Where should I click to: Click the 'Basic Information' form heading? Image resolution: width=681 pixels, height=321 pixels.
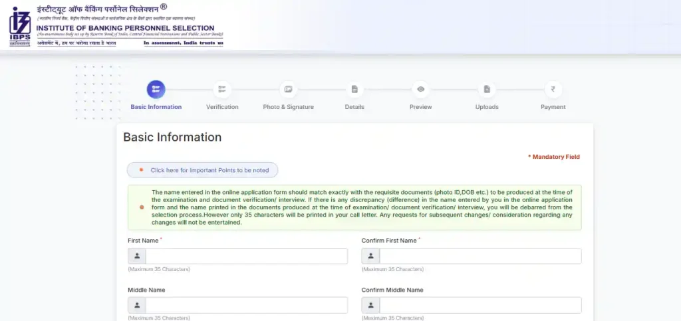tap(172, 137)
